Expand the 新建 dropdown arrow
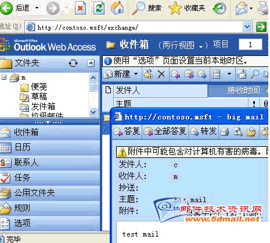This screenshot has height=243, width=270. (x=136, y=74)
